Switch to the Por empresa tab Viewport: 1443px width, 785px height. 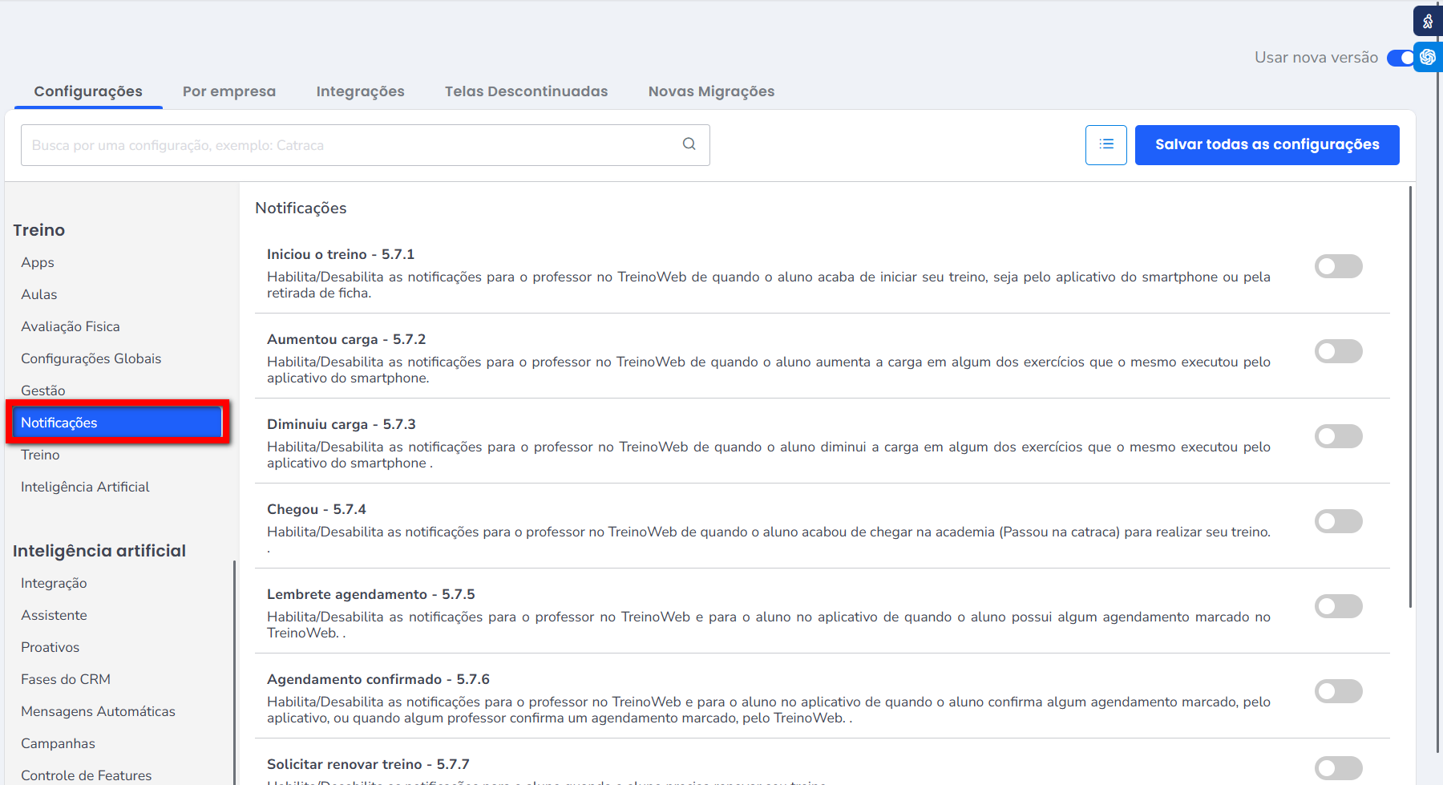pyautogui.click(x=229, y=91)
